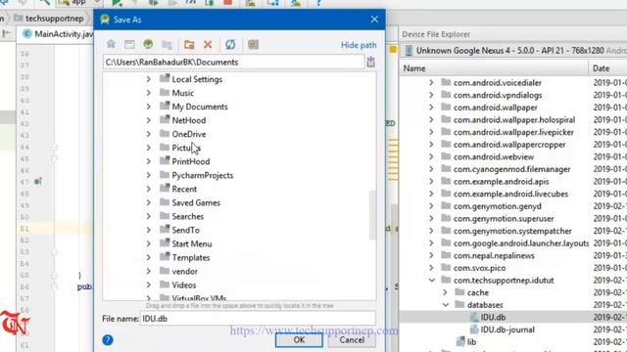
Task: Select com.example.android.apis folder
Action: click(501, 182)
